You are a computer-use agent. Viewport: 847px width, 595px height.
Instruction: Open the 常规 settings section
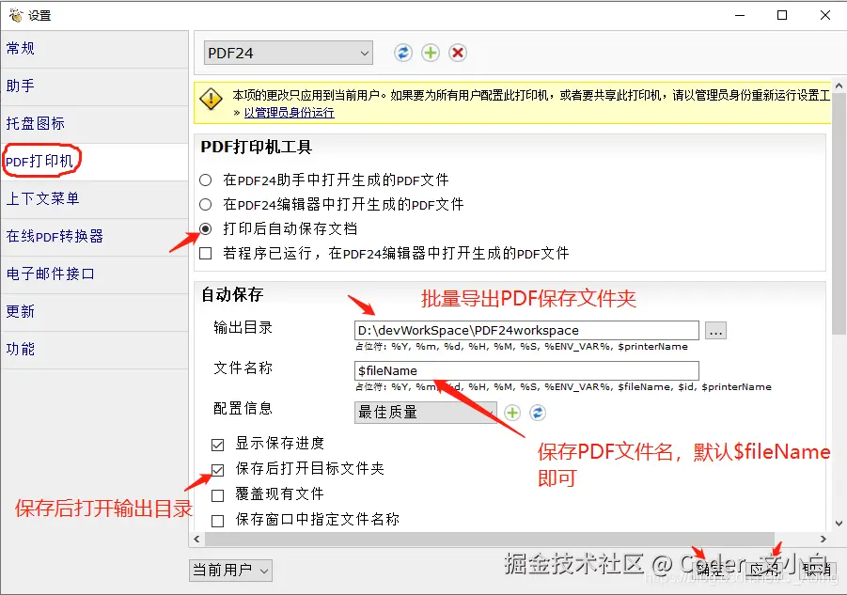(x=95, y=49)
